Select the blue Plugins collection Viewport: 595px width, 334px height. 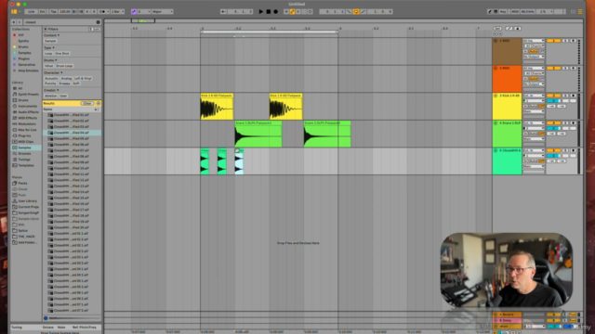click(24, 59)
